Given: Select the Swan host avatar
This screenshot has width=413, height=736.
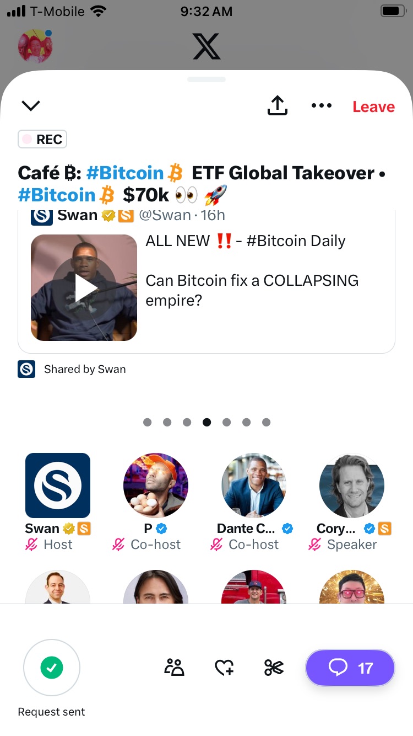Looking at the screenshot, I should (x=58, y=486).
